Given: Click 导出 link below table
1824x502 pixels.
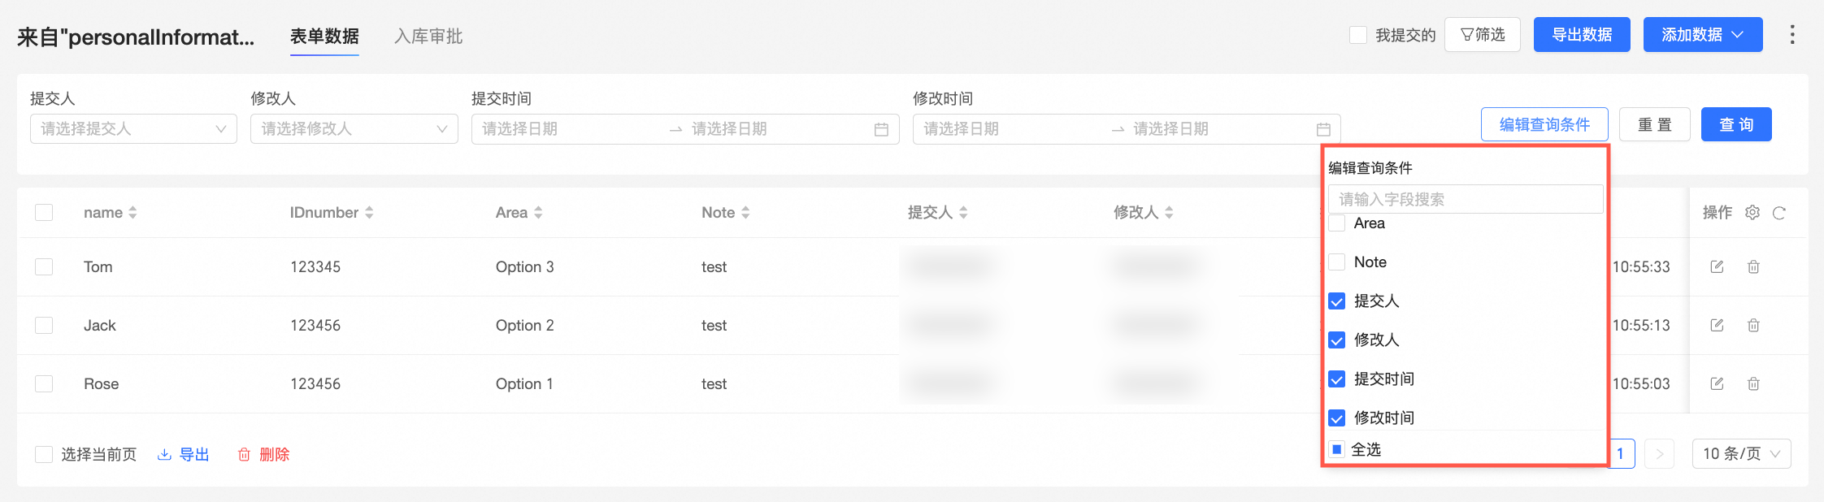Looking at the screenshot, I should tap(184, 454).
